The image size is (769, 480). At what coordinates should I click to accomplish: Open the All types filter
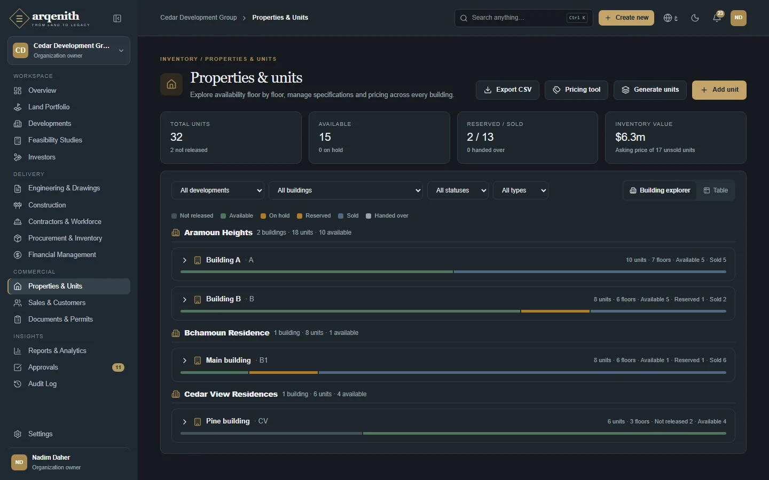[x=521, y=190]
